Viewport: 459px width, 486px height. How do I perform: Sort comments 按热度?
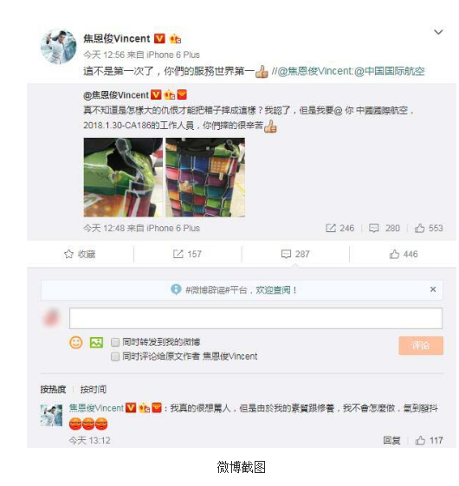pos(53,389)
